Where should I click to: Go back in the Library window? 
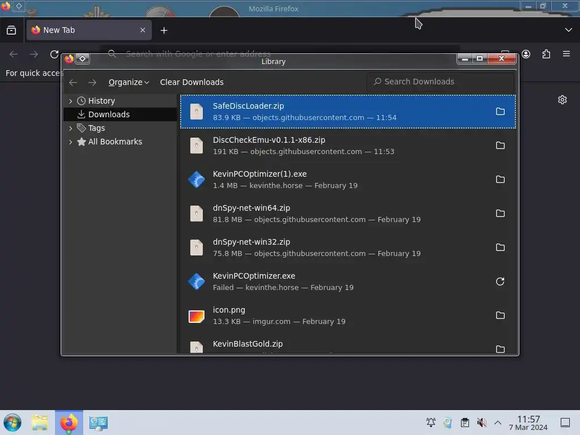(x=73, y=82)
